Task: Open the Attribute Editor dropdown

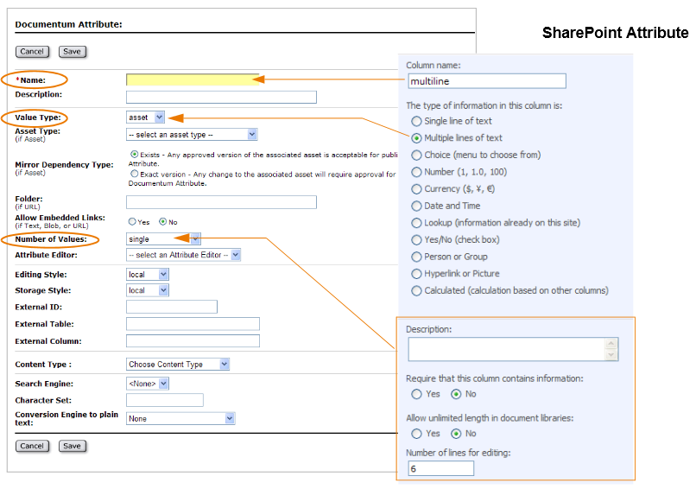Action: [183, 255]
